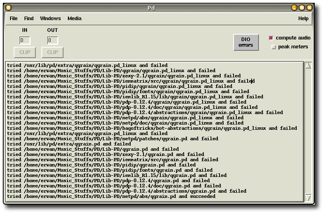Maximize the Pd window
Viewport: 324px width, 214px height.
pos(302,8)
